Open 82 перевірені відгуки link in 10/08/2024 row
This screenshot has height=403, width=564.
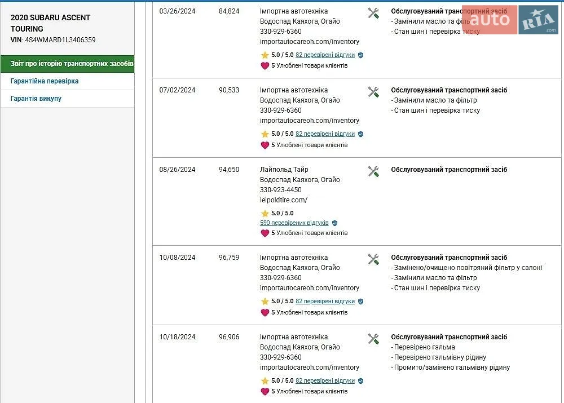325,301
